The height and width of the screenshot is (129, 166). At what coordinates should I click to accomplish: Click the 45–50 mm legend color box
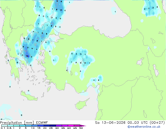(x=77, y=126)
